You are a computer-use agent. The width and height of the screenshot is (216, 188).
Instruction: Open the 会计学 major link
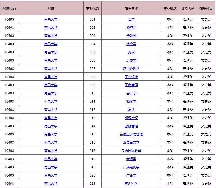(x=131, y=93)
